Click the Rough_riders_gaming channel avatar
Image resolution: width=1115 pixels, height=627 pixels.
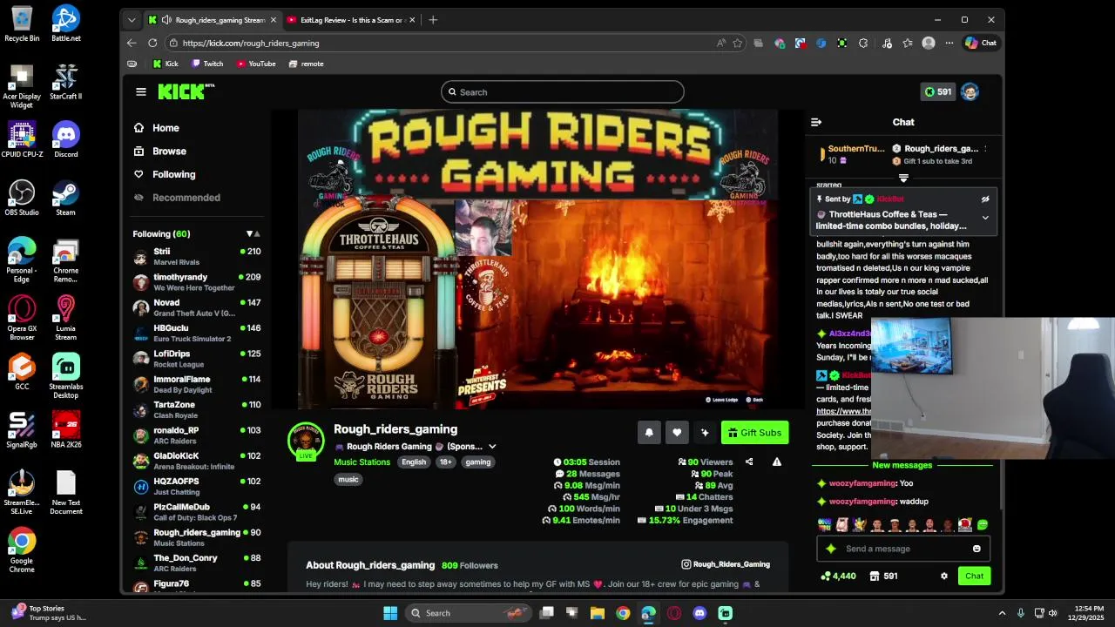(306, 442)
